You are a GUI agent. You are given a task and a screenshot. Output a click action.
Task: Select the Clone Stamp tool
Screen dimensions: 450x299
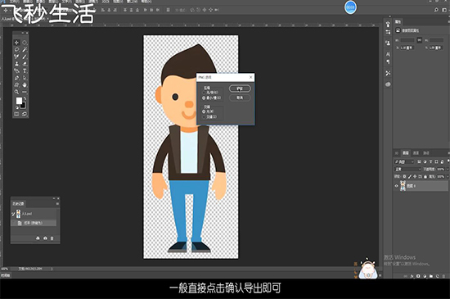pos(16,64)
